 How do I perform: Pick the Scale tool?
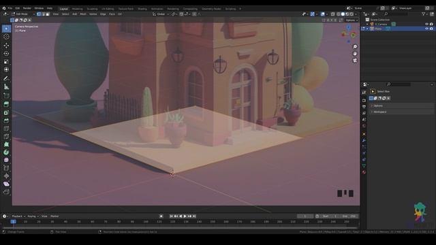(x=6, y=61)
